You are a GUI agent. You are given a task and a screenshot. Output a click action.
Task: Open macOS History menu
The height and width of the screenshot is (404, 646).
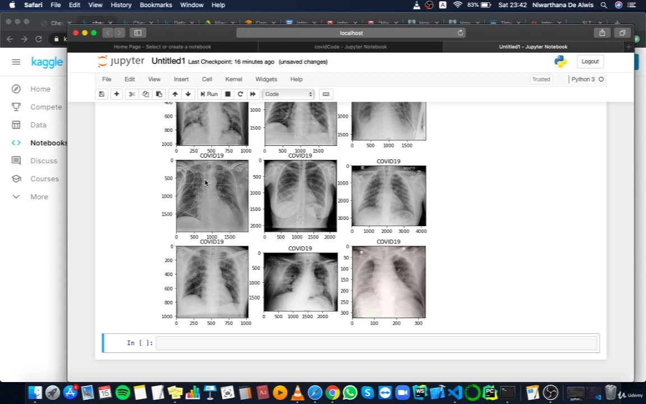(121, 5)
